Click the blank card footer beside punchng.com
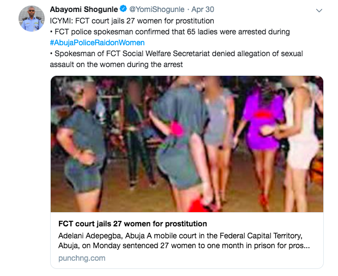Image resolution: width=338 pixels, height=276 pixels. (213, 258)
